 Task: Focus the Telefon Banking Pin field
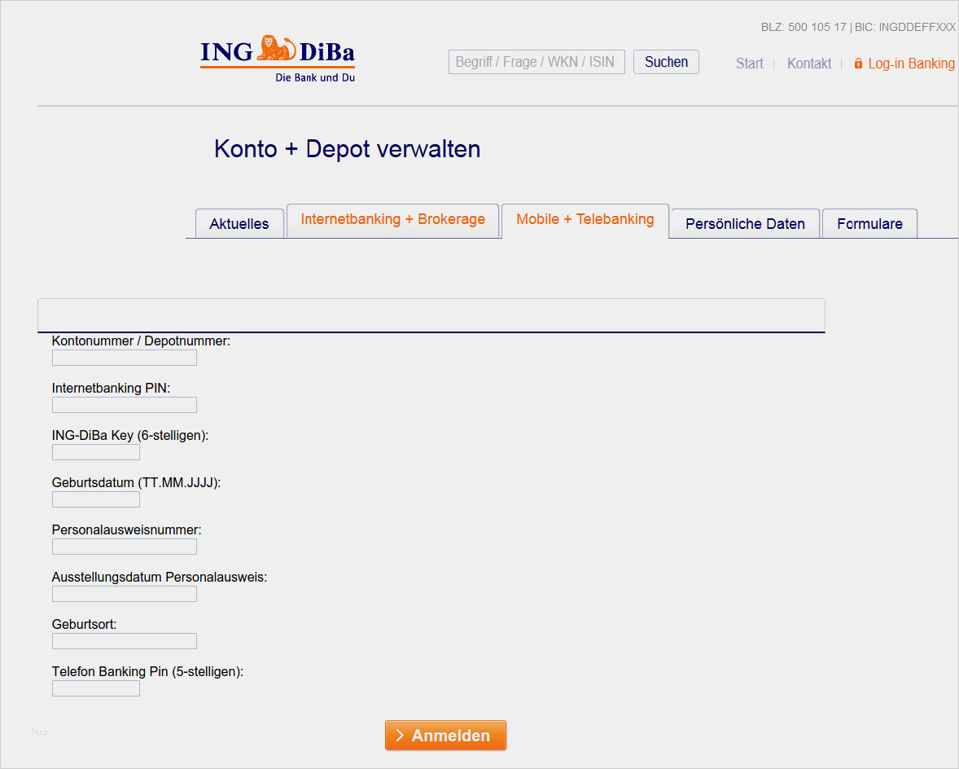pos(96,688)
